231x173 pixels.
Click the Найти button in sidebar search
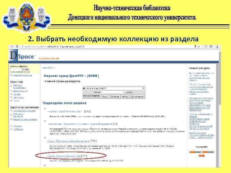pos(26,69)
